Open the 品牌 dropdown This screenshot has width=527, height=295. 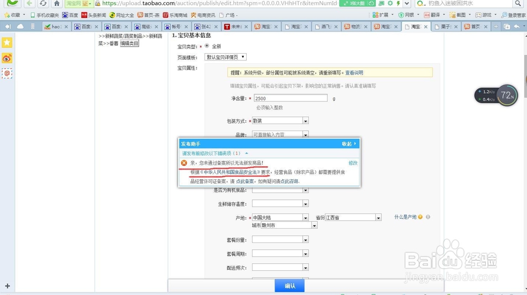280,135
